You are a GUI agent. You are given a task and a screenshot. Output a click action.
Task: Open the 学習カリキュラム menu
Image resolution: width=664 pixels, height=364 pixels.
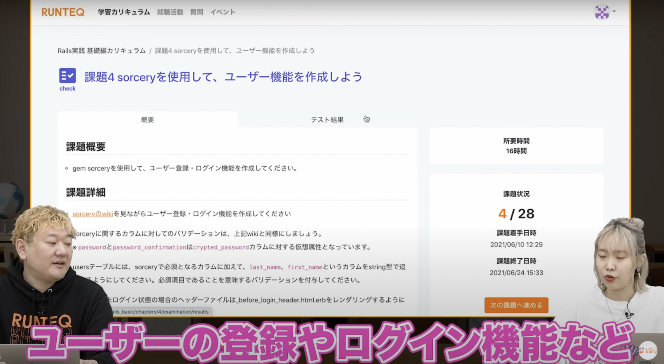click(x=124, y=12)
